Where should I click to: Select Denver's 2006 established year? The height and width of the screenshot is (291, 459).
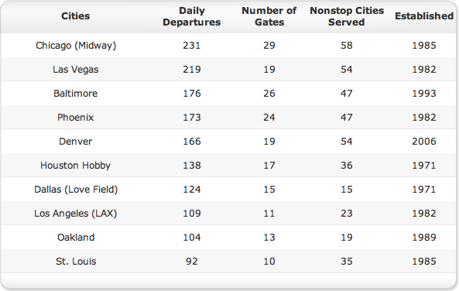pyautogui.click(x=424, y=142)
